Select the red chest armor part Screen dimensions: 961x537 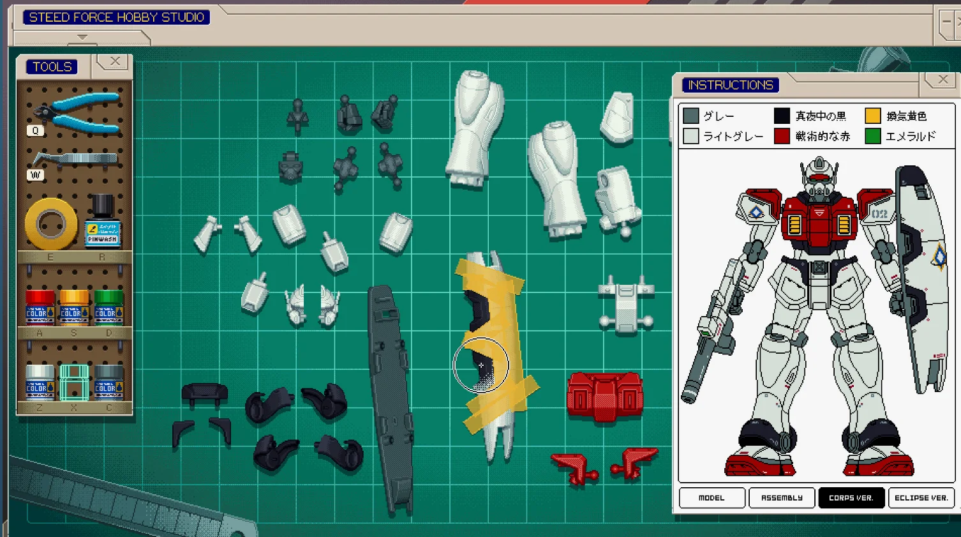pyautogui.click(x=605, y=398)
